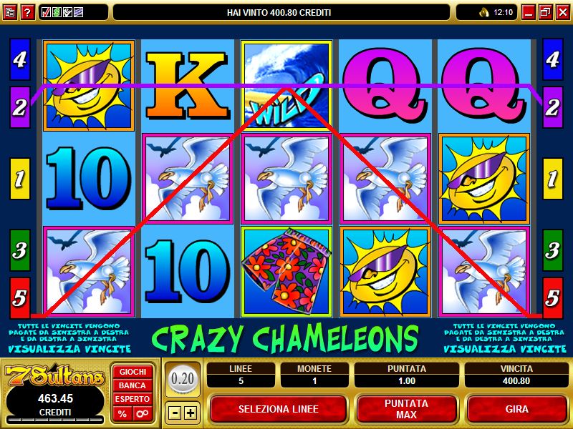Open the BANCA banking menu
Image resolution: width=573 pixels, height=429 pixels.
133,385
